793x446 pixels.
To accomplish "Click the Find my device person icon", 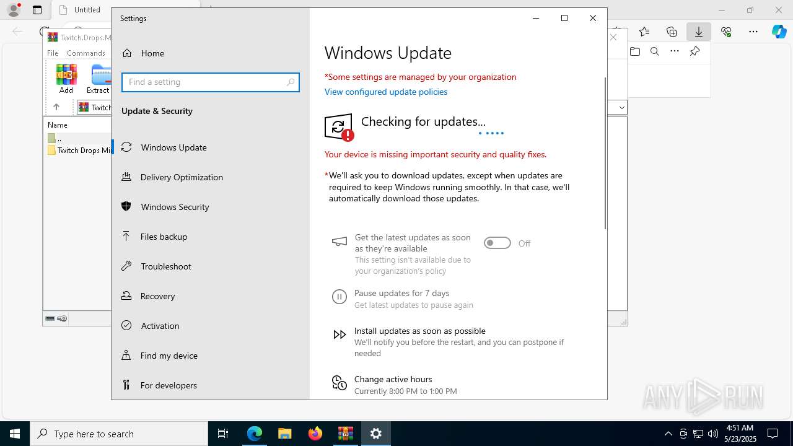I will coord(126,355).
